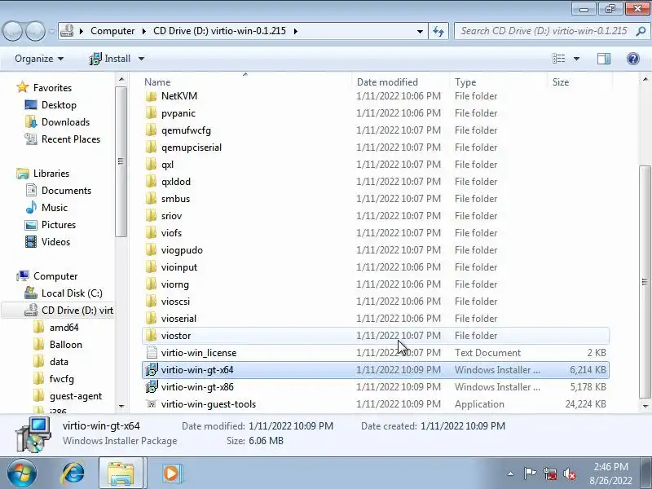Select the qxl folder icon
The image size is (652, 489).
tap(152, 165)
